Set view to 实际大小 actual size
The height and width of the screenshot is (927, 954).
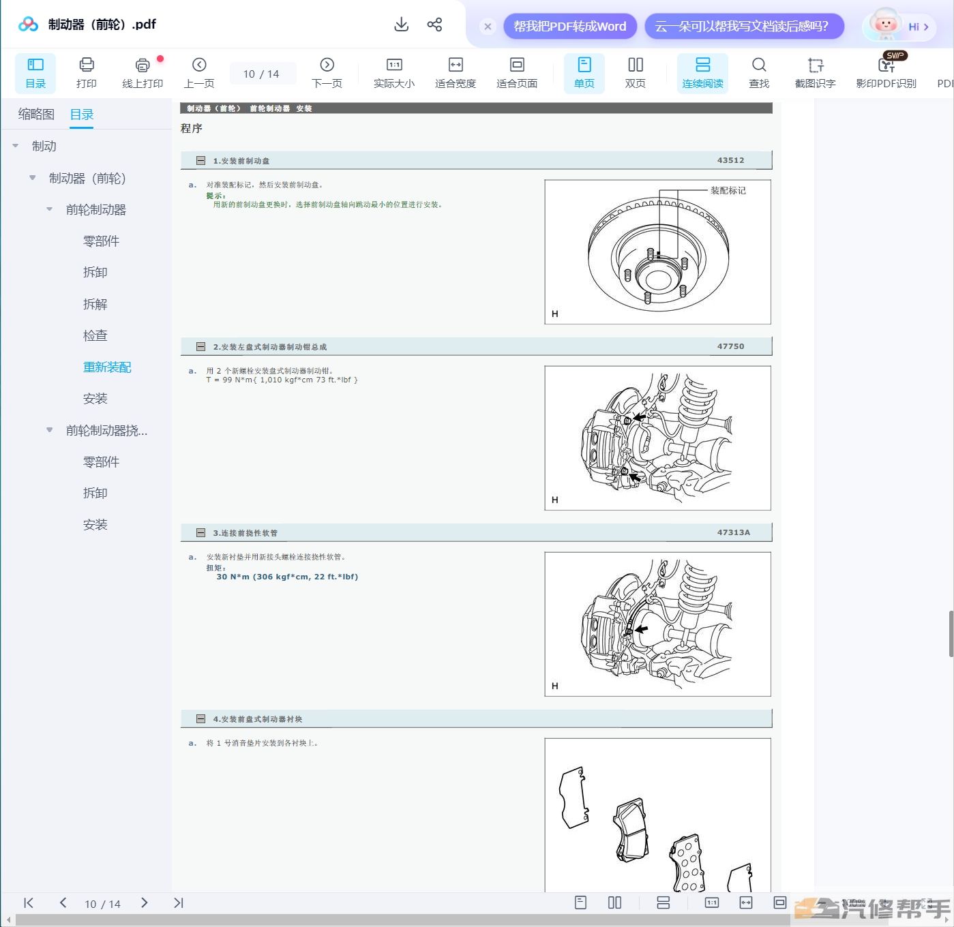click(x=394, y=73)
